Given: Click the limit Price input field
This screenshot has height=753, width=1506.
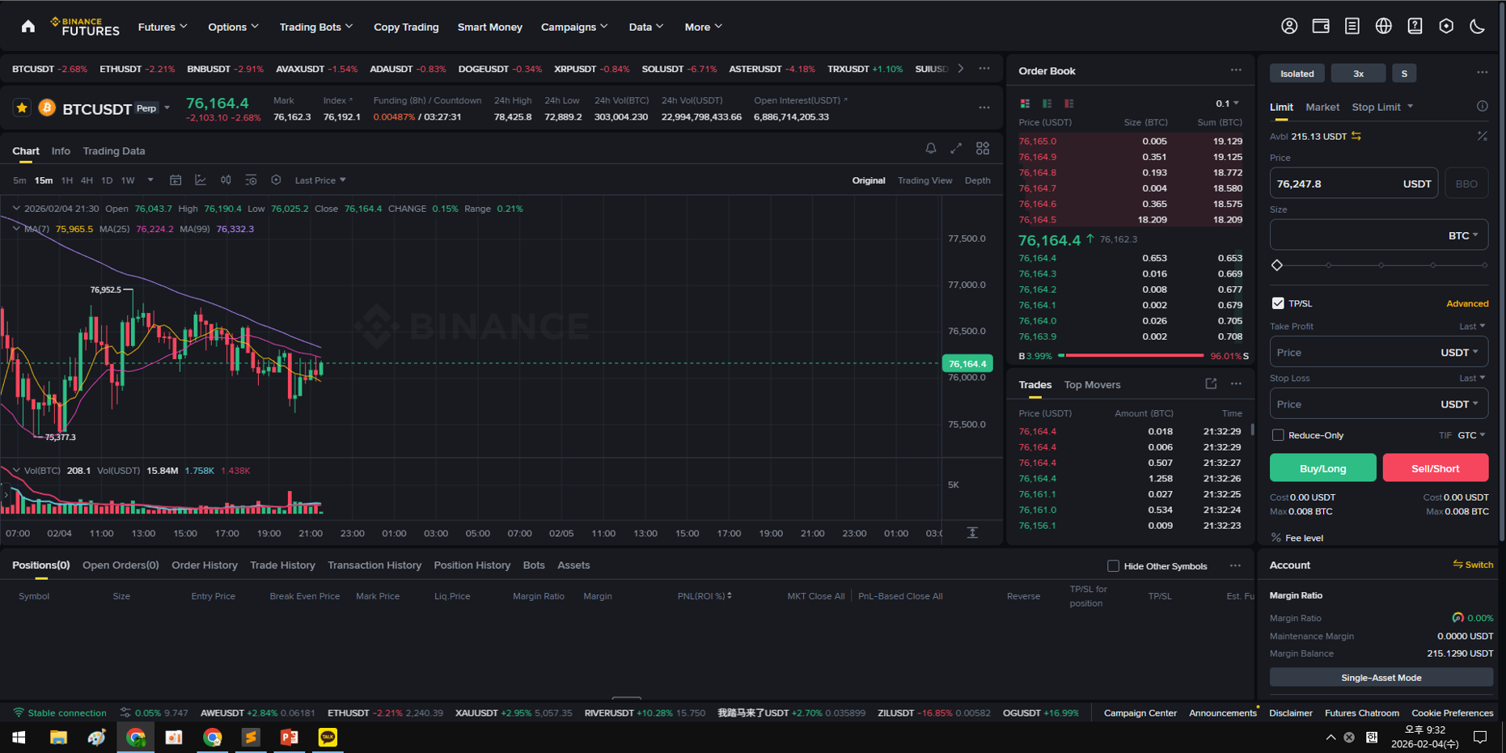Looking at the screenshot, I should tap(1354, 184).
